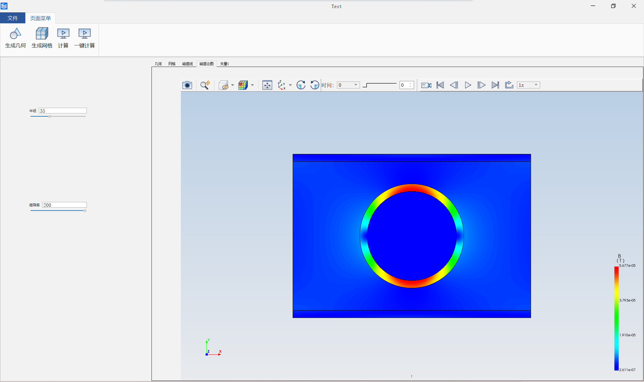Switch to the 磁感线 tab
Image resolution: width=644 pixels, height=382 pixels.
187,64
